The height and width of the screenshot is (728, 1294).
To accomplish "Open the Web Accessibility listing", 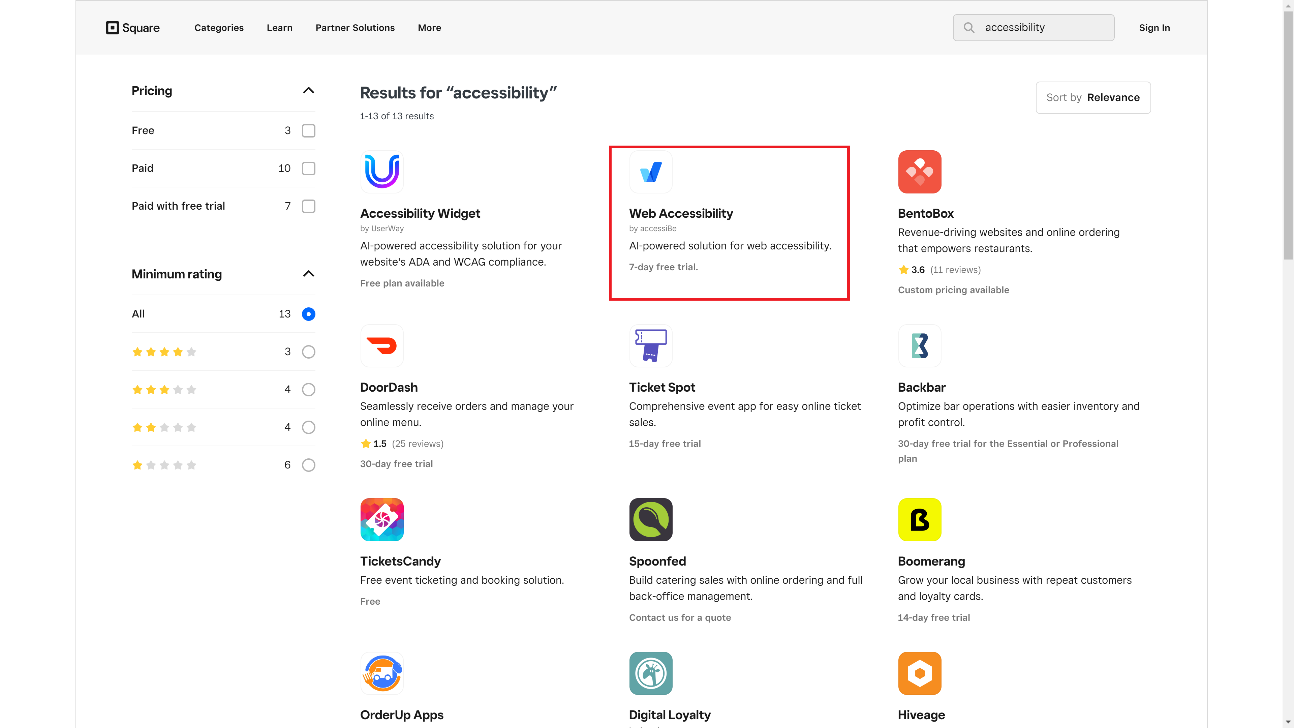I will coord(728,223).
